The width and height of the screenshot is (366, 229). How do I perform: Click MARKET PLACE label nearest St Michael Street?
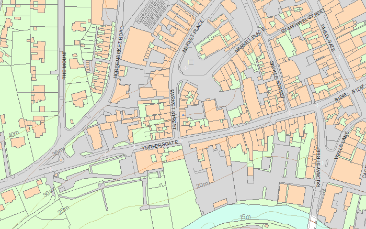tap(249, 40)
